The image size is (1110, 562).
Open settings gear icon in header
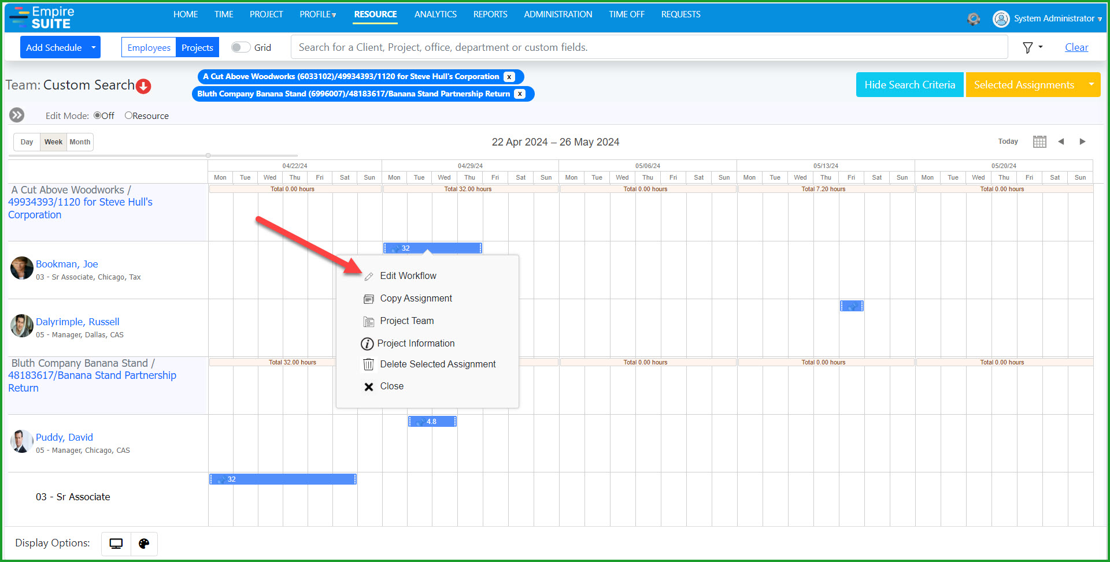[974, 19]
